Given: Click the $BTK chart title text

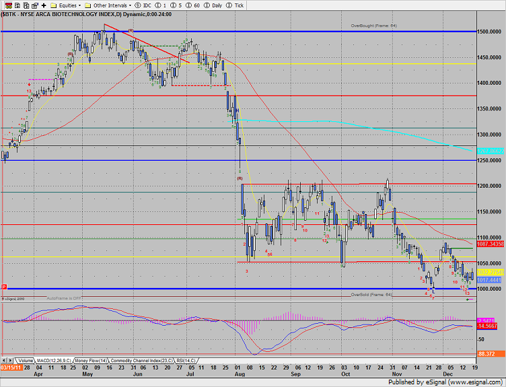Looking at the screenshot, I should (x=86, y=14).
